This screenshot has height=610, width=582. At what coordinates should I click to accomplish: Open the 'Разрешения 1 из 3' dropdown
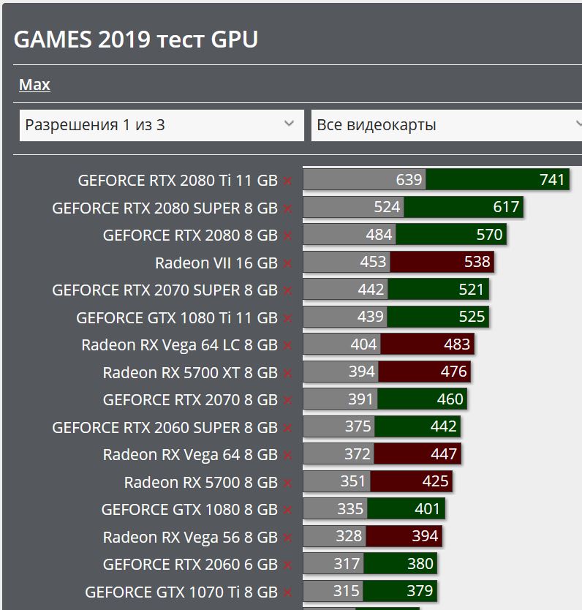(161, 125)
